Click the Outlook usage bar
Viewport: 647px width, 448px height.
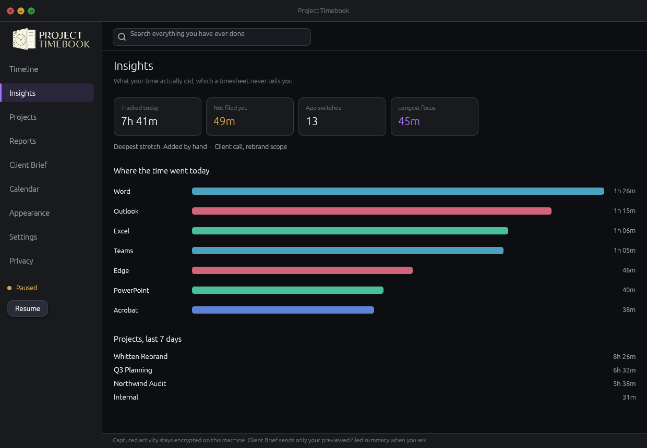[x=372, y=211]
